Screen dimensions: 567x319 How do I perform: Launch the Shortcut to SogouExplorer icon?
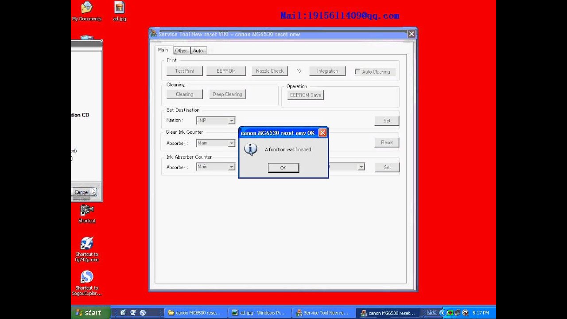(x=87, y=283)
